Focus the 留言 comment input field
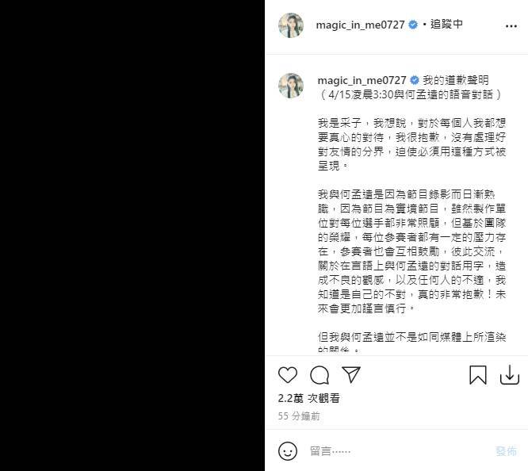 (397, 451)
